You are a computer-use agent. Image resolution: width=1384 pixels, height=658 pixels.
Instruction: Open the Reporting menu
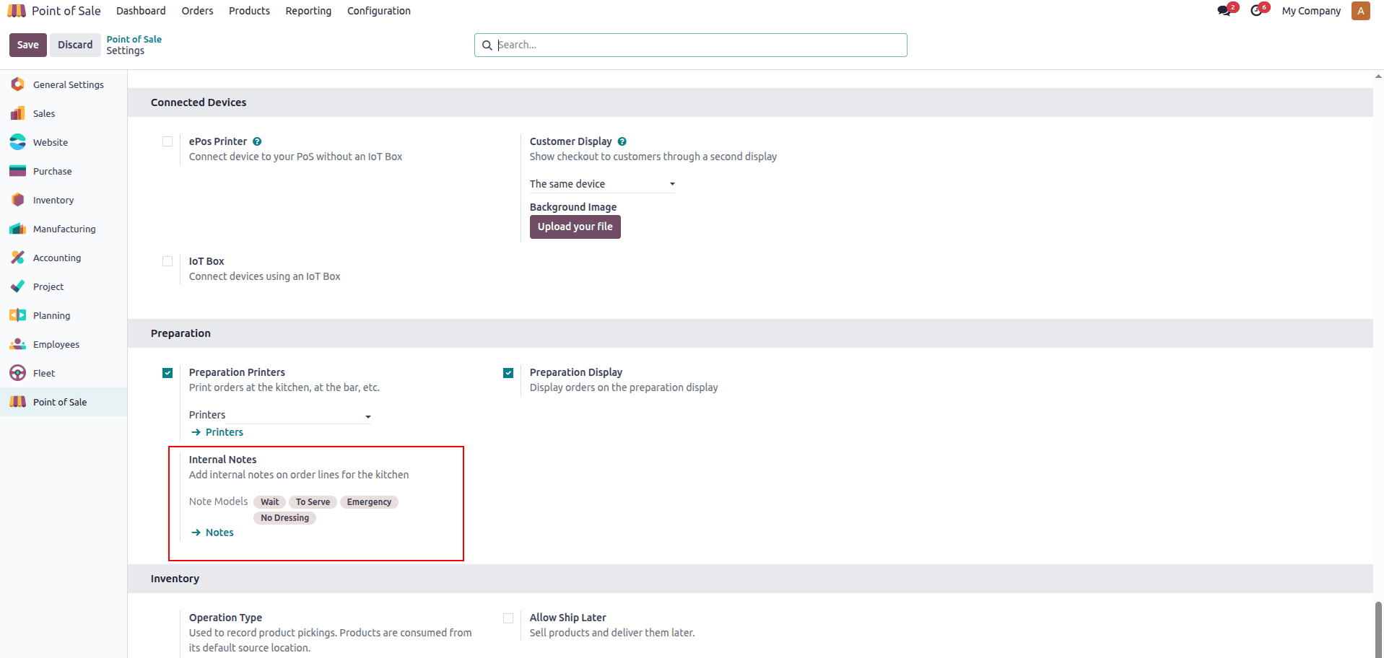click(x=308, y=11)
